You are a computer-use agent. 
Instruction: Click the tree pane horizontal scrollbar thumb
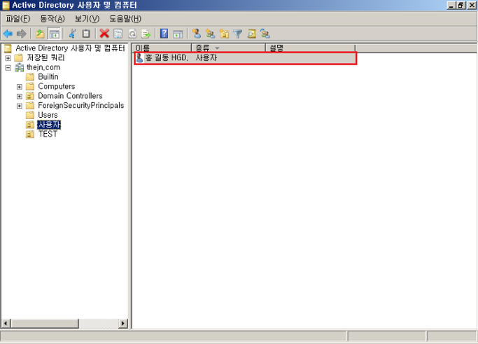click(x=45, y=323)
